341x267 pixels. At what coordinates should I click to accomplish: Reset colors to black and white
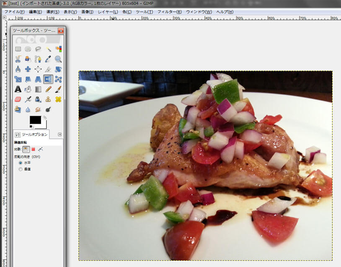coord(31,127)
